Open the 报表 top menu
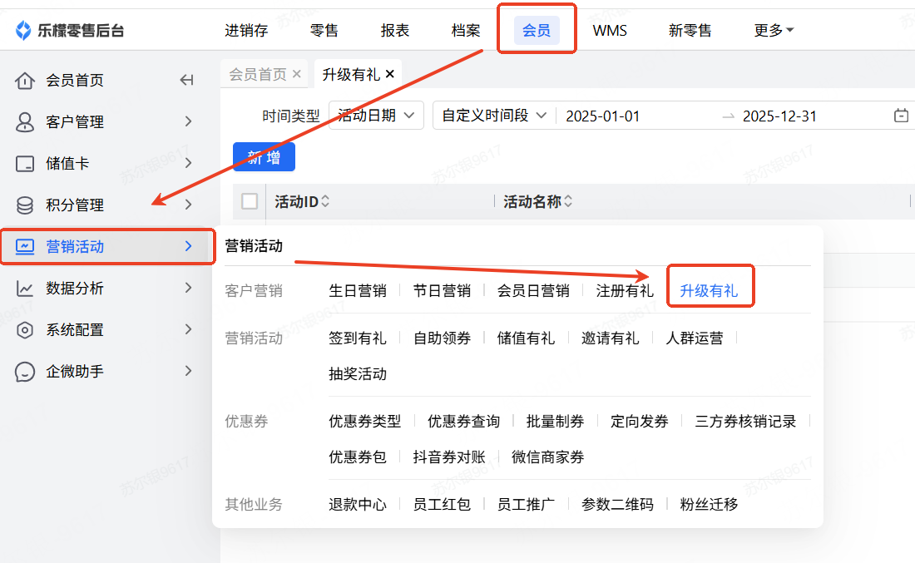 [395, 30]
